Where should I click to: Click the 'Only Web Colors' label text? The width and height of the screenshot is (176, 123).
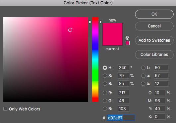[25, 109]
